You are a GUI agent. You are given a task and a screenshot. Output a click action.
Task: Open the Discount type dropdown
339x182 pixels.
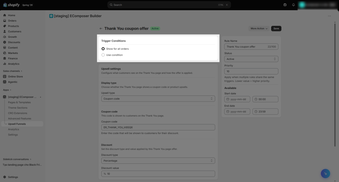[x=158, y=161]
